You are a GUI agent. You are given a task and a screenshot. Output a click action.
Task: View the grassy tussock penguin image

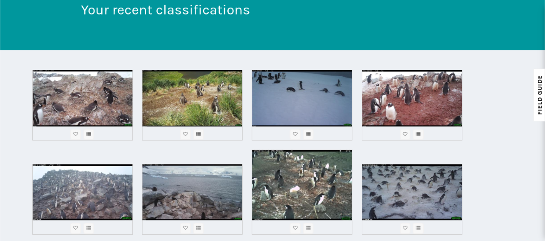click(192, 98)
